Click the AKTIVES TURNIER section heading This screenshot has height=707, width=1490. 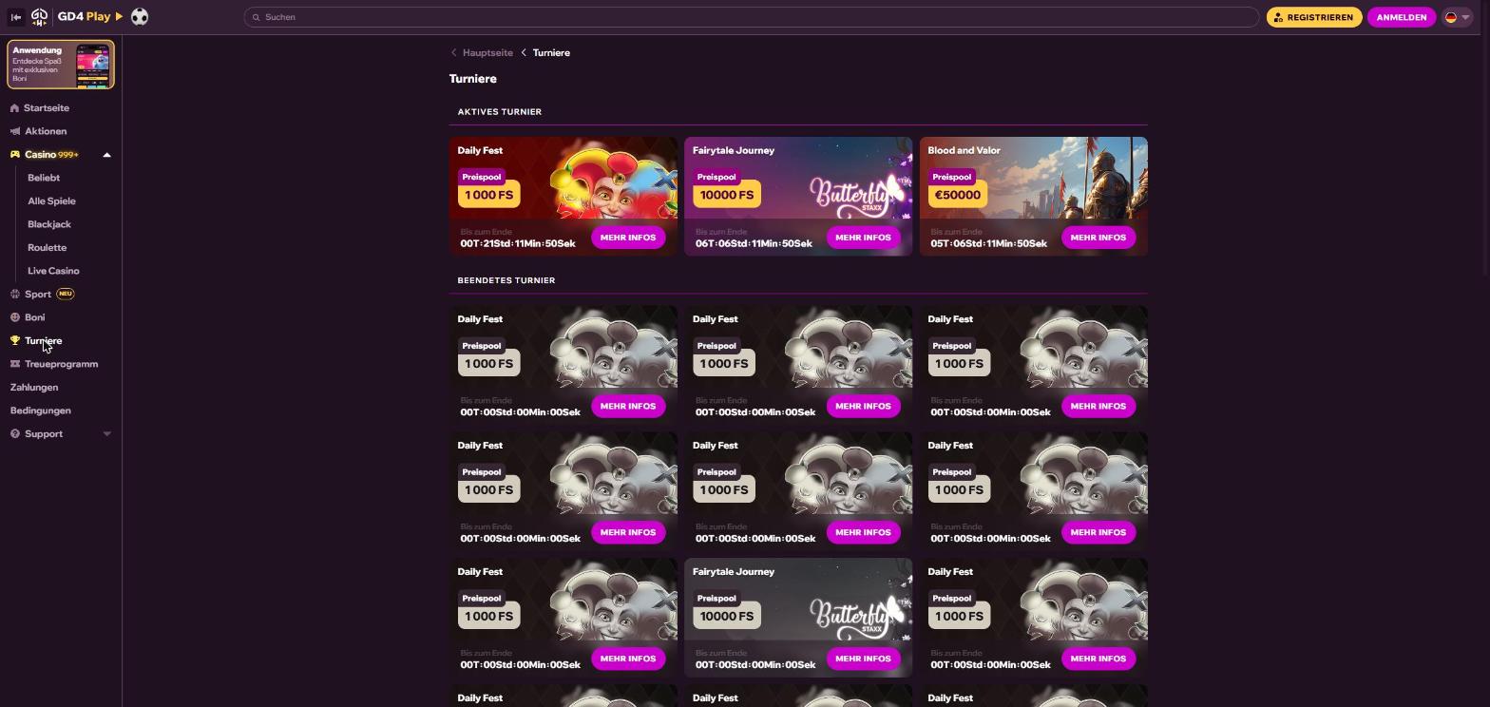click(500, 112)
